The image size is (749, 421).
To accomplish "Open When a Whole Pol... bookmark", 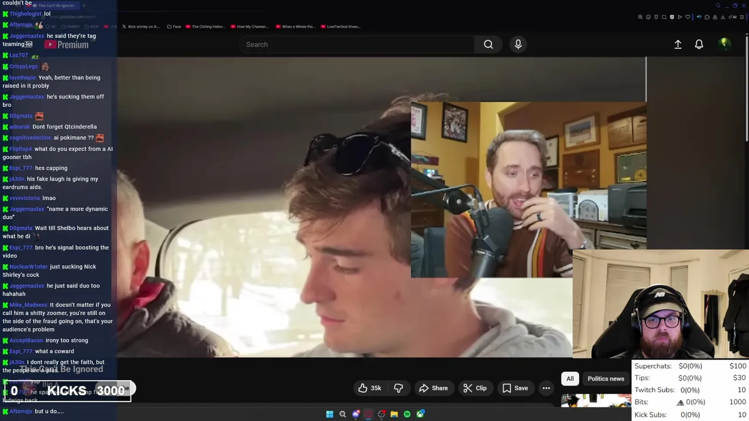I will tap(296, 26).
